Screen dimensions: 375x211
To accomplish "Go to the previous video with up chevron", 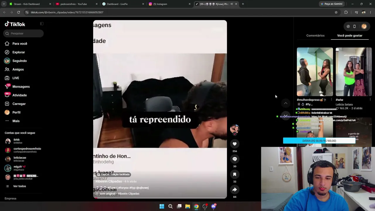I will pos(286,103).
